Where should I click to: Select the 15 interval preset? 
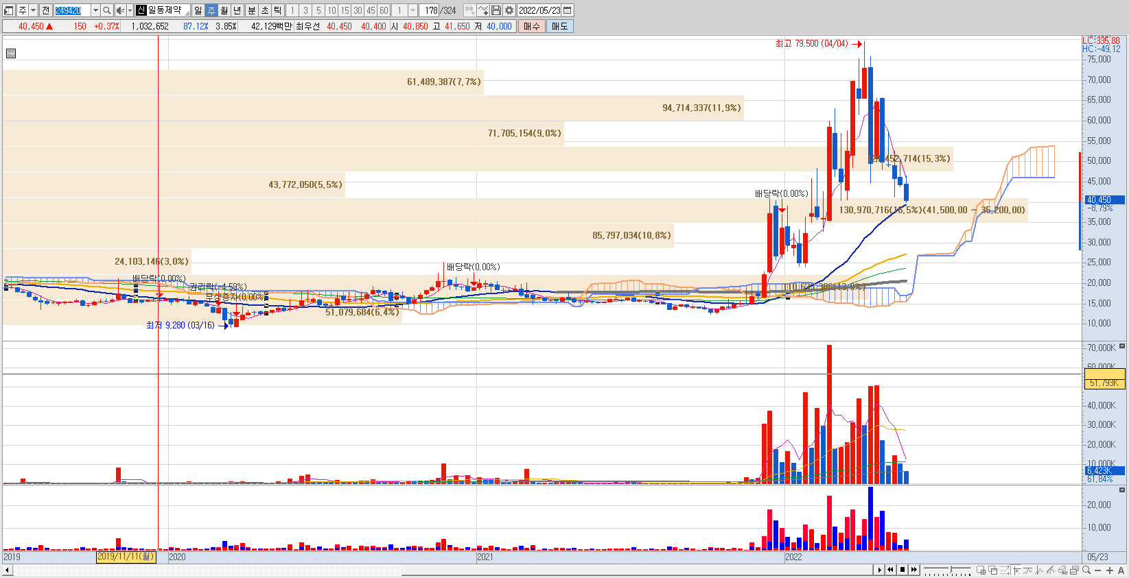tap(345, 10)
